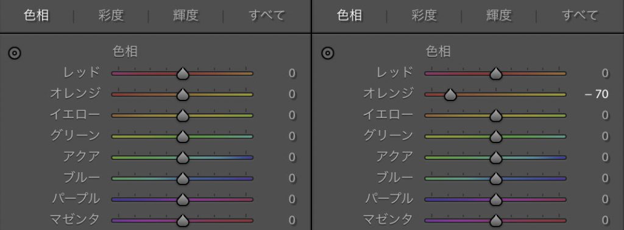The width and height of the screenshot is (624, 230).
Task: Click the オレンジ label in right panel
Action: 388,94
